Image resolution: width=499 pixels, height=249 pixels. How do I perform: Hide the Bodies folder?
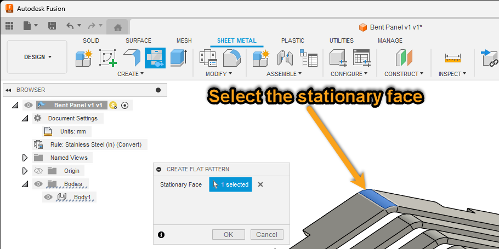coord(38,184)
